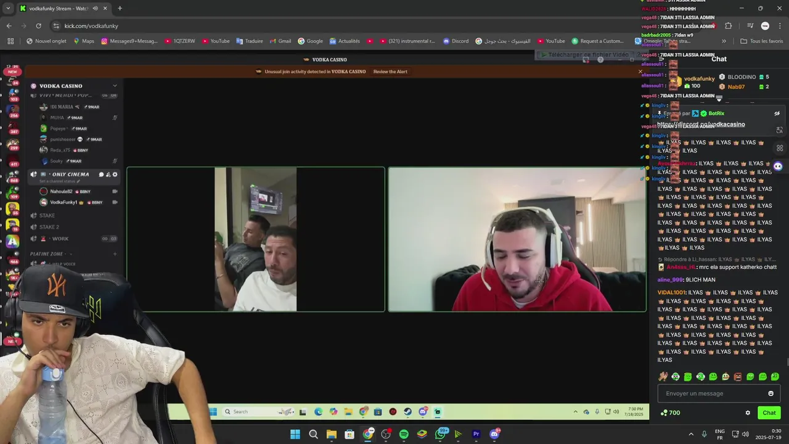Viewport: 789px width, 444px height.
Task: Open WhatsApp from the taskbar
Action: point(440,434)
